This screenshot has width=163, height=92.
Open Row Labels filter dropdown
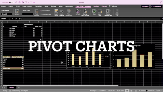[11, 57]
